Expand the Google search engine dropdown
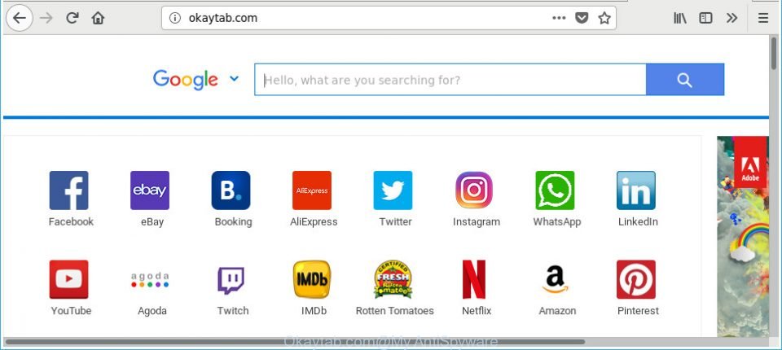This screenshot has width=782, height=350. click(234, 79)
